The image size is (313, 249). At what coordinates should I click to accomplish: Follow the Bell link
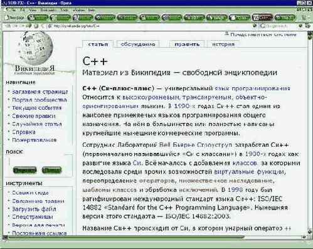pyautogui.click(x=164, y=145)
